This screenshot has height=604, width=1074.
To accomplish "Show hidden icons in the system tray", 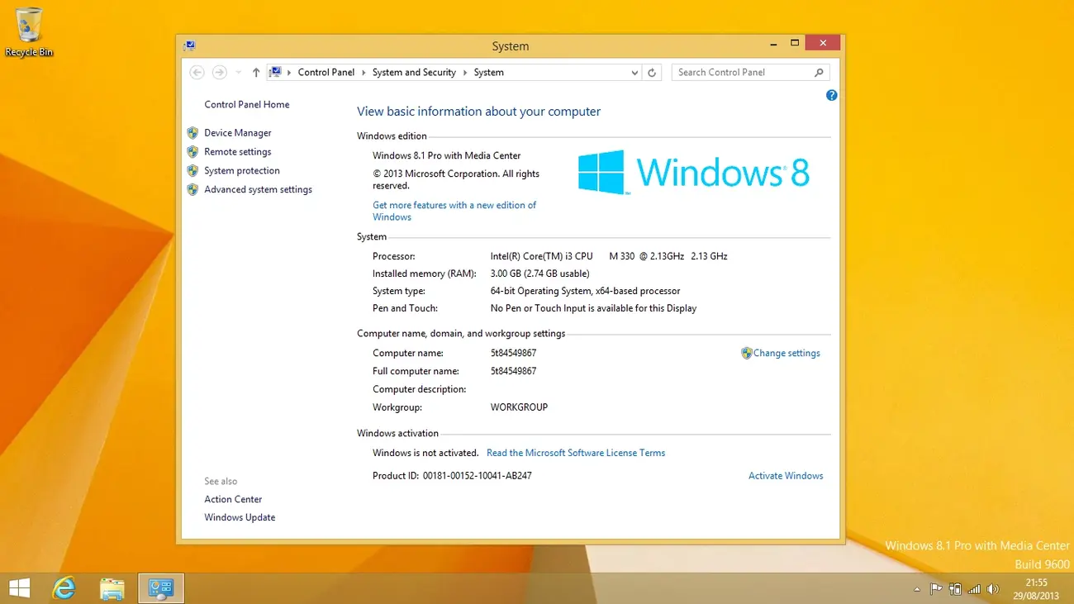I will click(x=917, y=589).
